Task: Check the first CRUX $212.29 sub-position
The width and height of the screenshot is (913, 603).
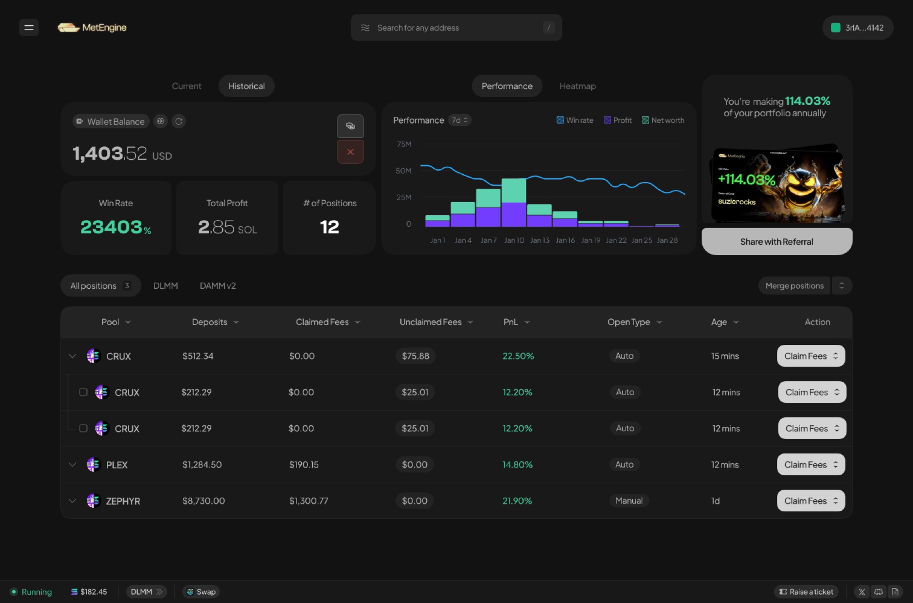Action: point(83,392)
